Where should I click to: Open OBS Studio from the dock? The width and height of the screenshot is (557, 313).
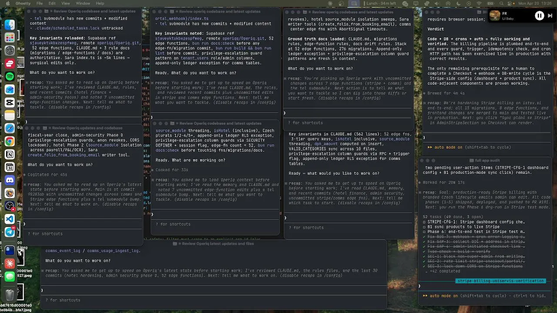click(x=10, y=206)
